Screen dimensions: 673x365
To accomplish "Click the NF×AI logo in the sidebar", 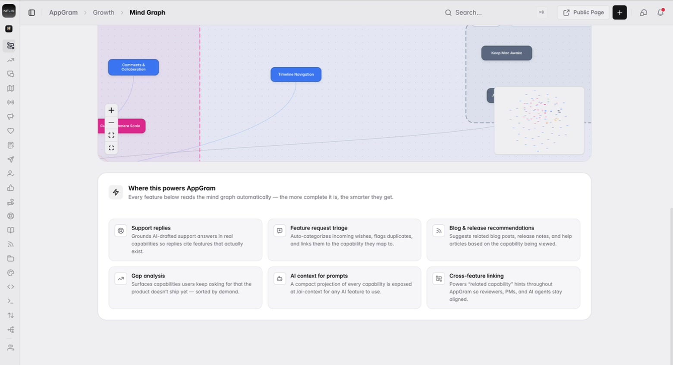I will point(9,11).
